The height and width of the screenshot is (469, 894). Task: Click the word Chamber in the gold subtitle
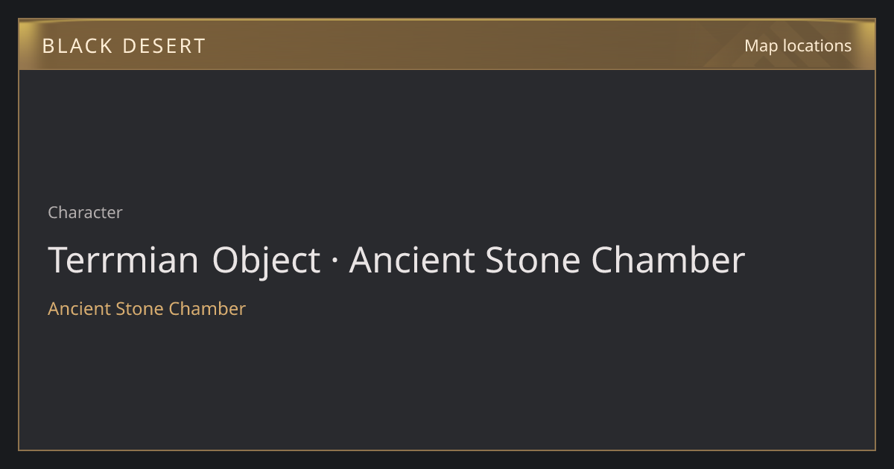[207, 308]
